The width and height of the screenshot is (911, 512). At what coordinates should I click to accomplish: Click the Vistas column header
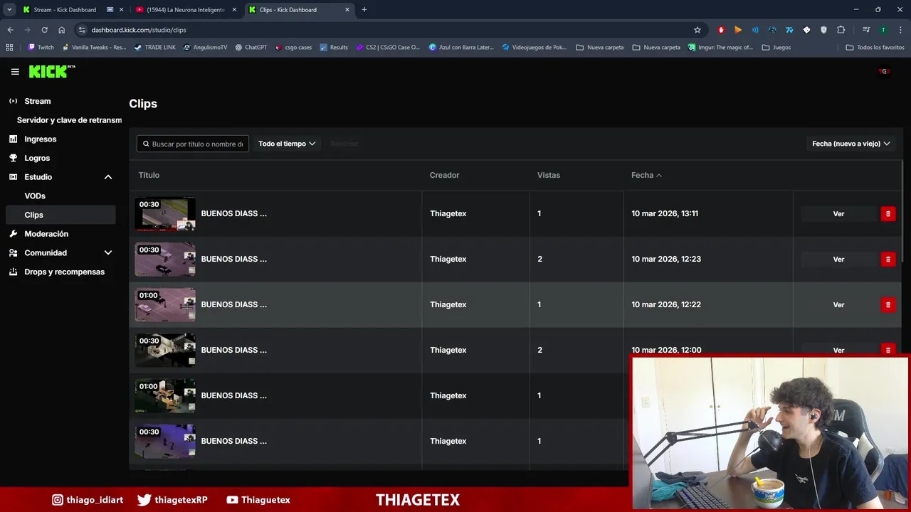coord(548,175)
